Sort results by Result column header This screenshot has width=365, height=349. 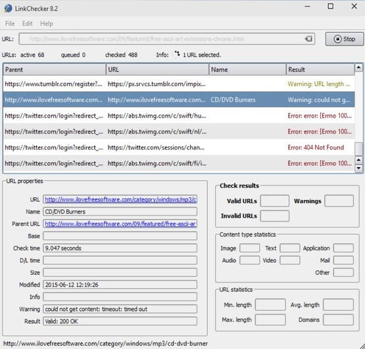click(320, 70)
